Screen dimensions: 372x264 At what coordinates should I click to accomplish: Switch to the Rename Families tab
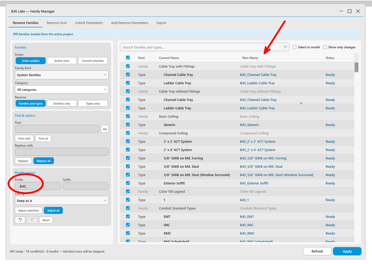[x=26, y=23]
